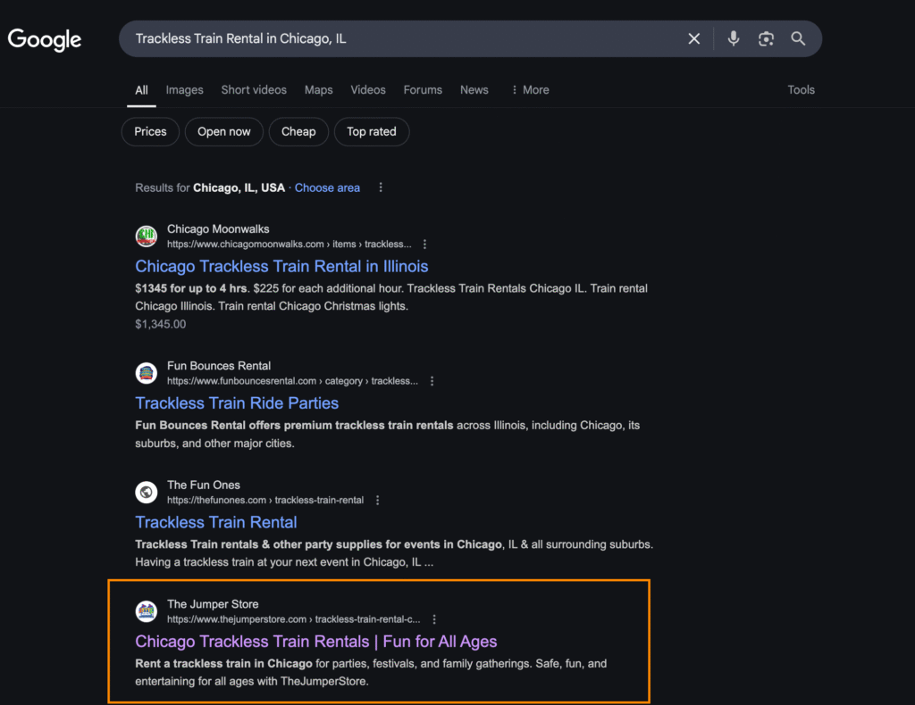The height and width of the screenshot is (705, 915).
Task: Click The Fun Ones globe favicon
Action: [147, 493]
